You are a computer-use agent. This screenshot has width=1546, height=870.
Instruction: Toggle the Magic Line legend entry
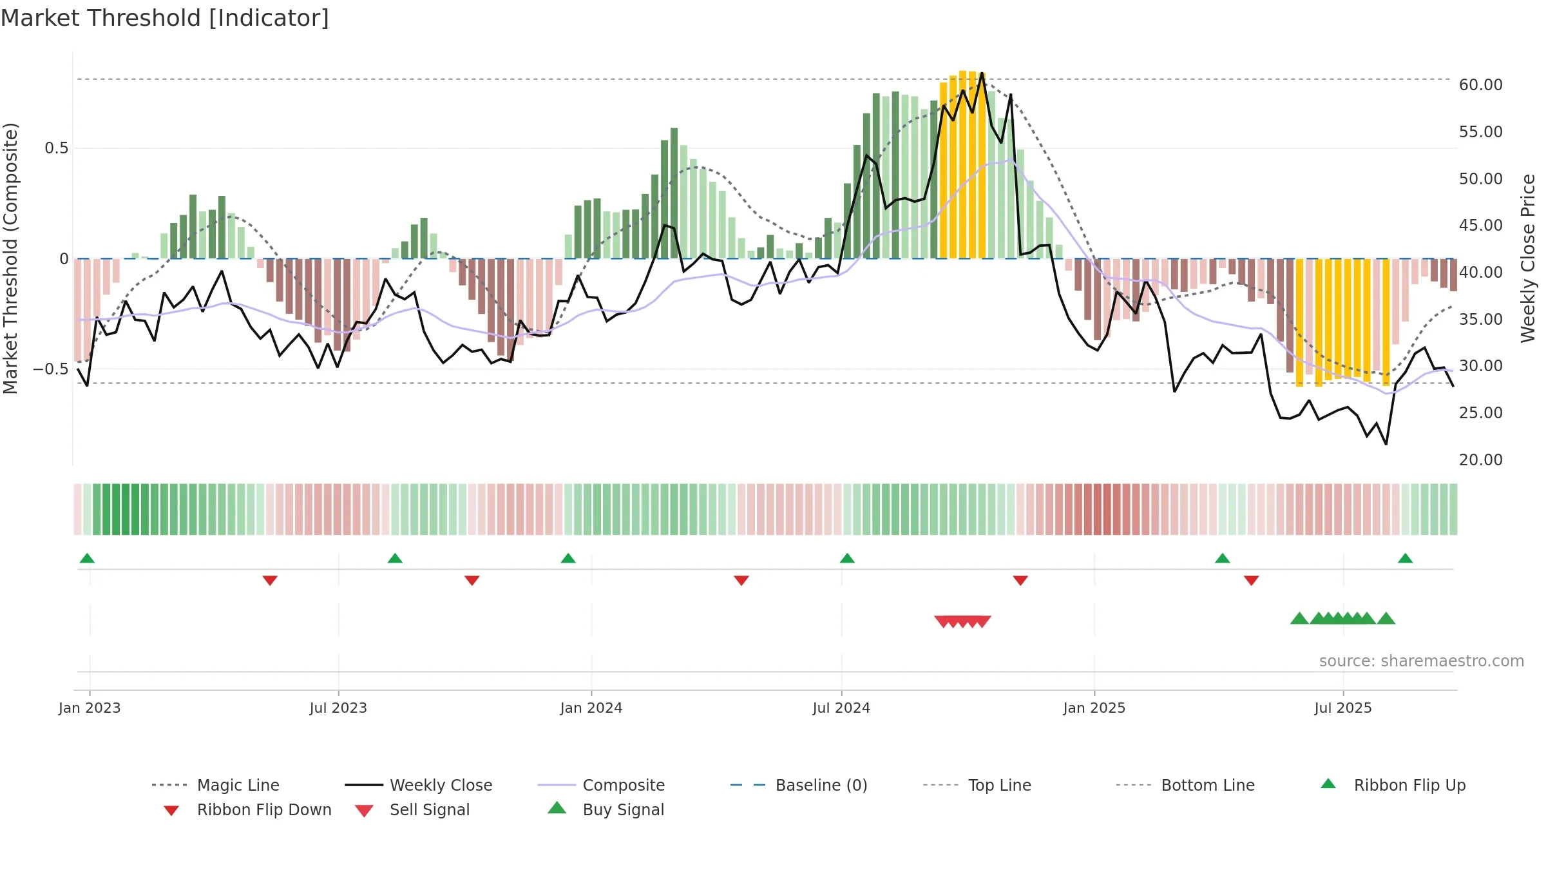click(x=216, y=785)
